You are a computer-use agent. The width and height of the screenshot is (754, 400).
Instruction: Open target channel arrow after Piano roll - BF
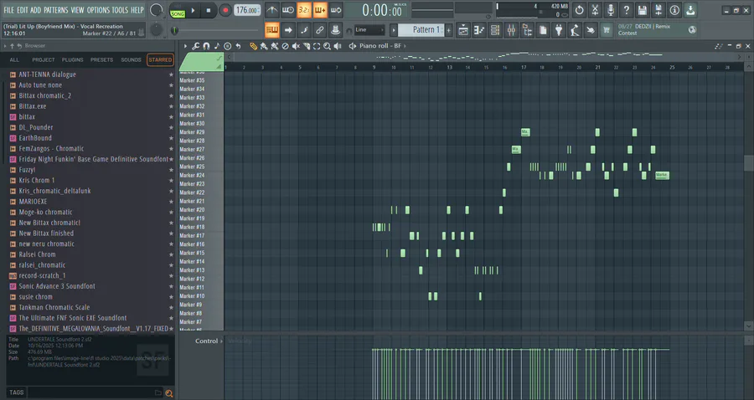pos(405,46)
